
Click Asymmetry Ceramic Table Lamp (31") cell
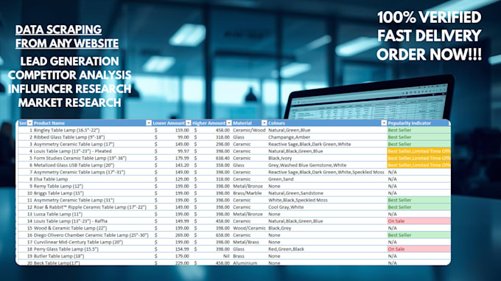[x=92, y=200]
